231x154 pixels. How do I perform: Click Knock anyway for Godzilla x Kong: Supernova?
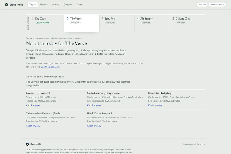tap(94, 105)
